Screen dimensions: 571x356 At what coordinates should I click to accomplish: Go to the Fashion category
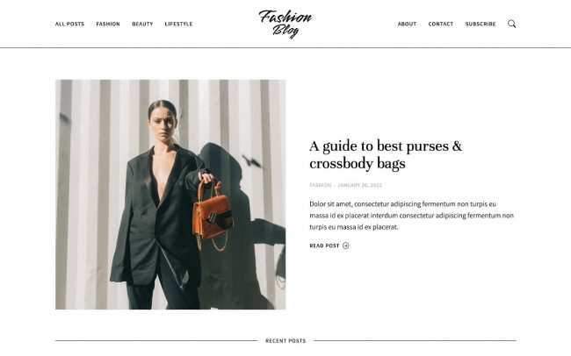(108, 24)
